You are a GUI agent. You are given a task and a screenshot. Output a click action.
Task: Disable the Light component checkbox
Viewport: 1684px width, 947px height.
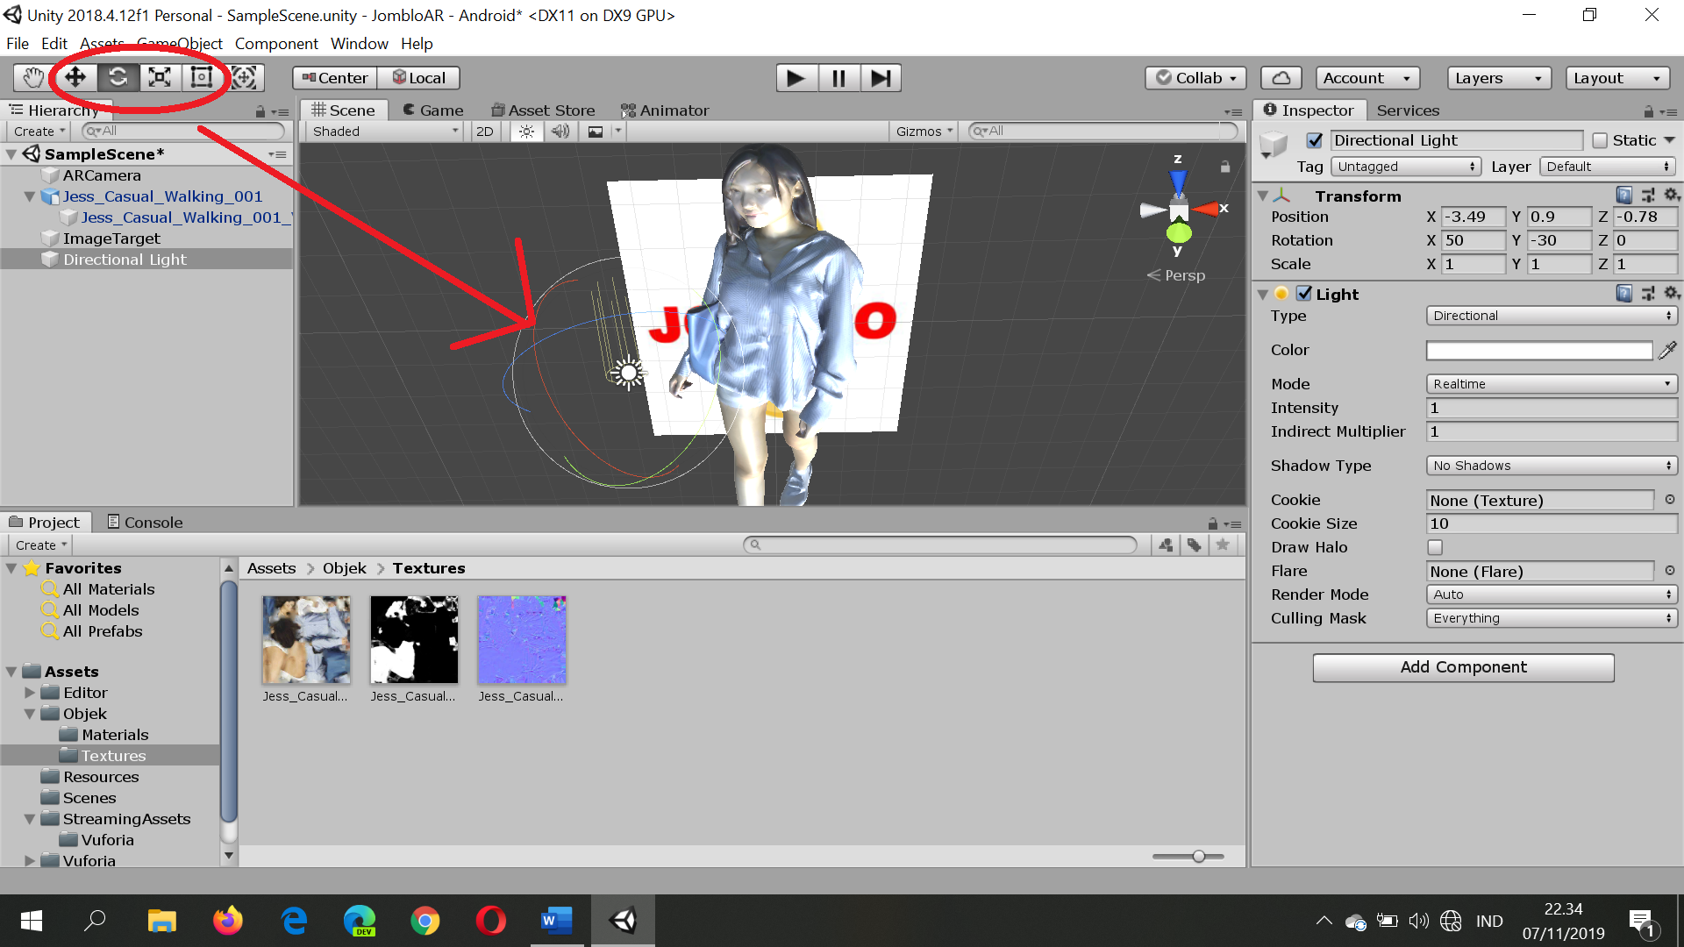(1304, 294)
